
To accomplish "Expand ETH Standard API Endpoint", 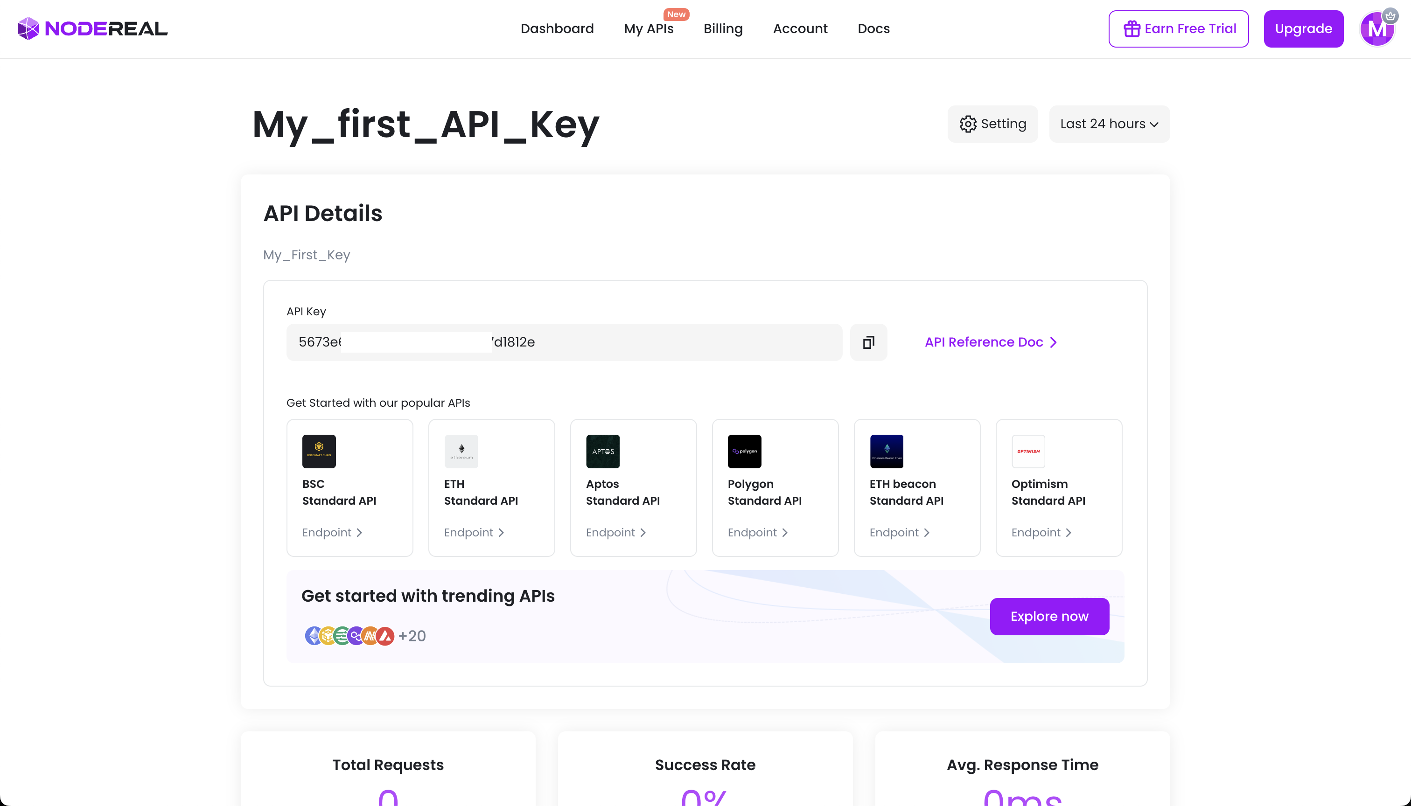I will (x=475, y=532).
